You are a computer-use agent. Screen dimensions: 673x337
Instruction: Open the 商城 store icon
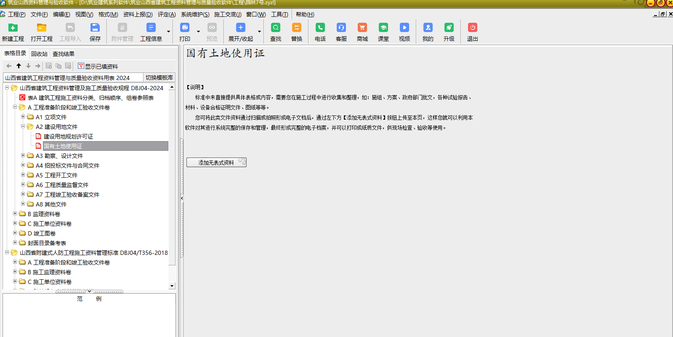(x=362, y=28)
